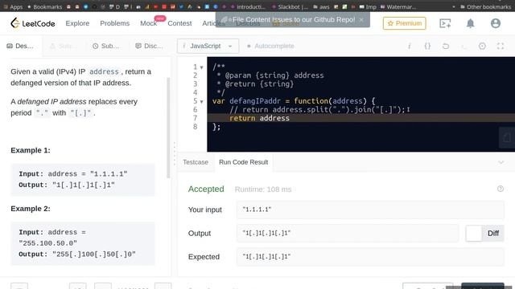This screenshot has width=515, height=289.
Task: Open Contest in navigation
Action: 179,23
